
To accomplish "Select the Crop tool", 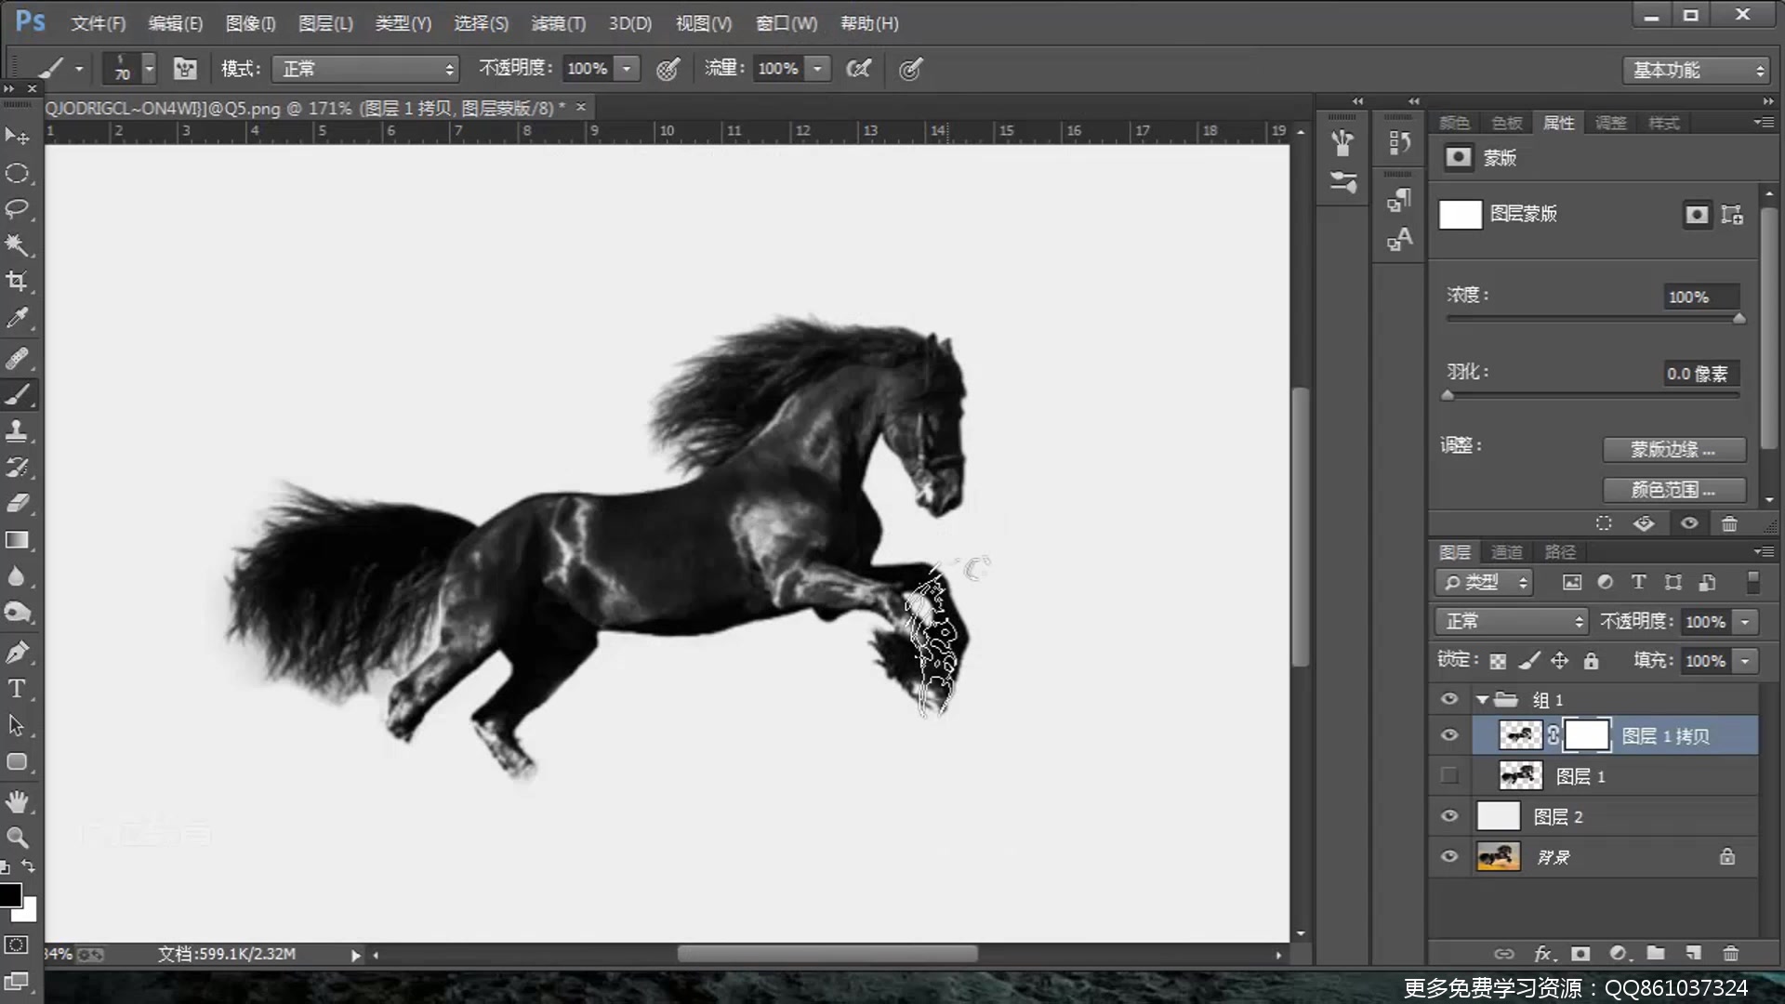I will [x=17, y=281].
